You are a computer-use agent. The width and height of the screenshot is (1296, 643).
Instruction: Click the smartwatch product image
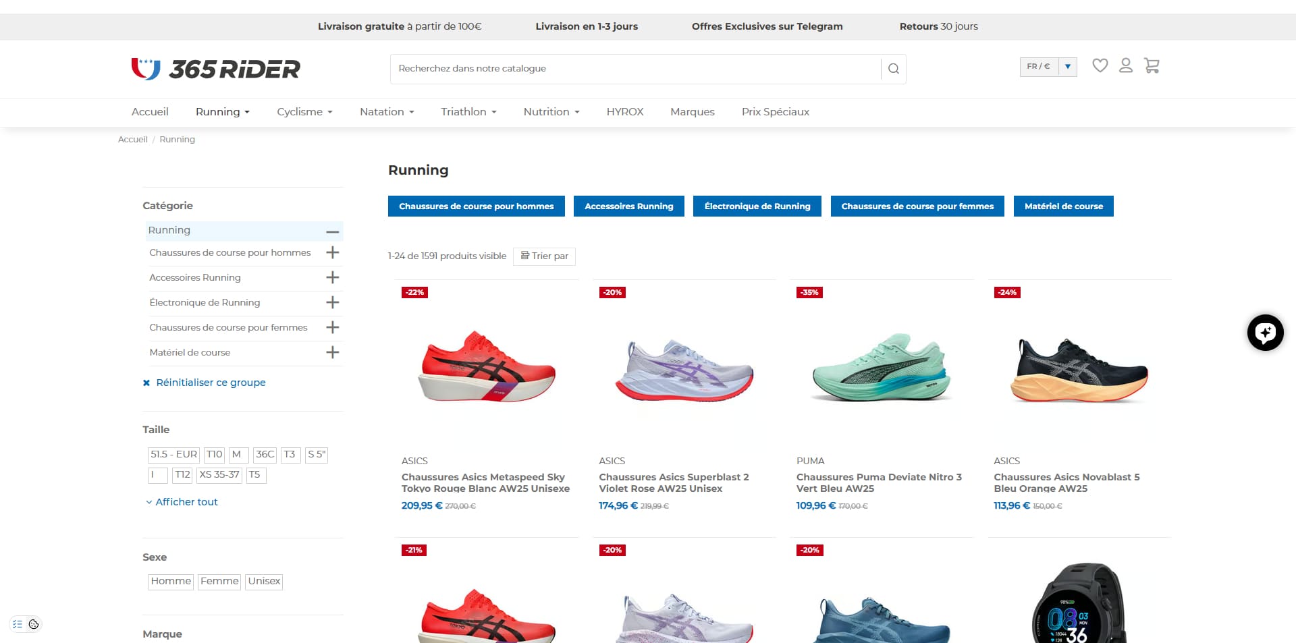(1079, 603)
